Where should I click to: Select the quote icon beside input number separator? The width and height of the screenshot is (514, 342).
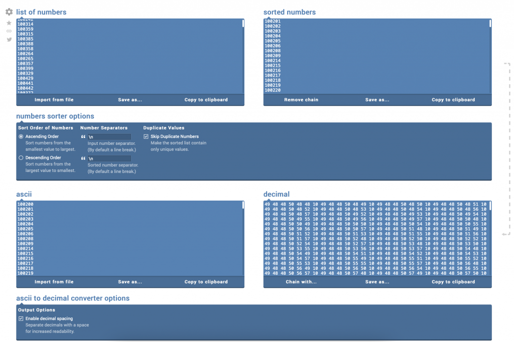pos(83,136)
